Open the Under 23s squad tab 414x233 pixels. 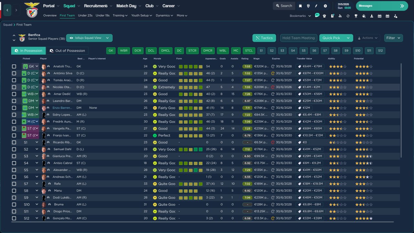tap(85, 16)
